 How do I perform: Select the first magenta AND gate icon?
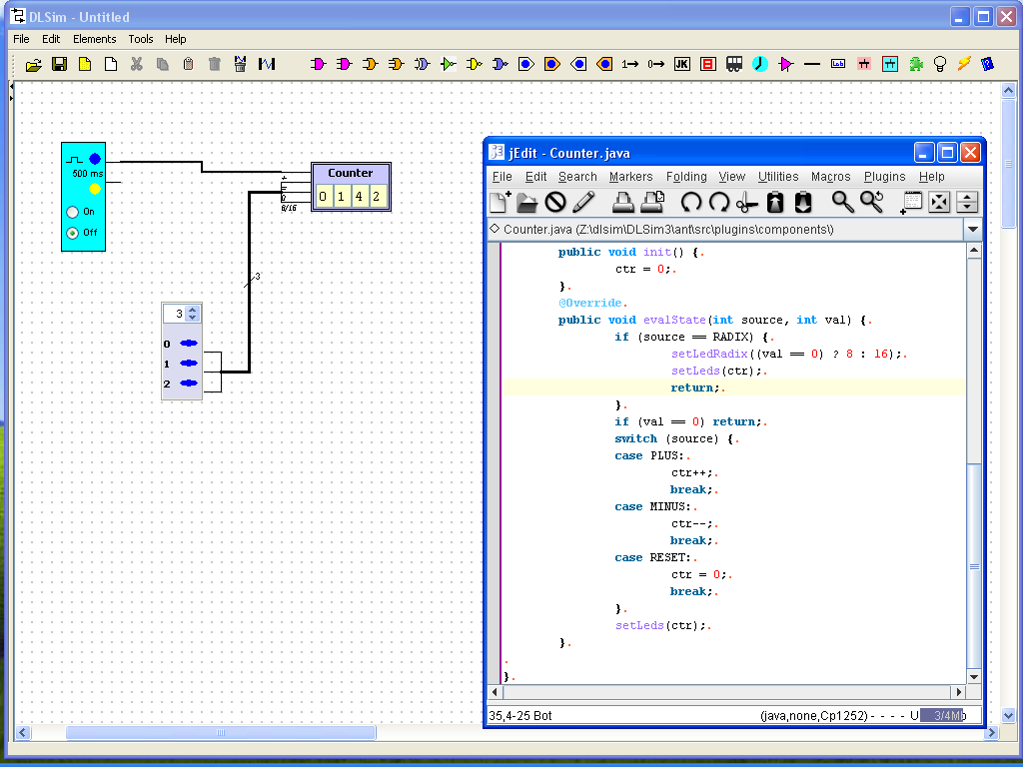(x=318, y=64)
